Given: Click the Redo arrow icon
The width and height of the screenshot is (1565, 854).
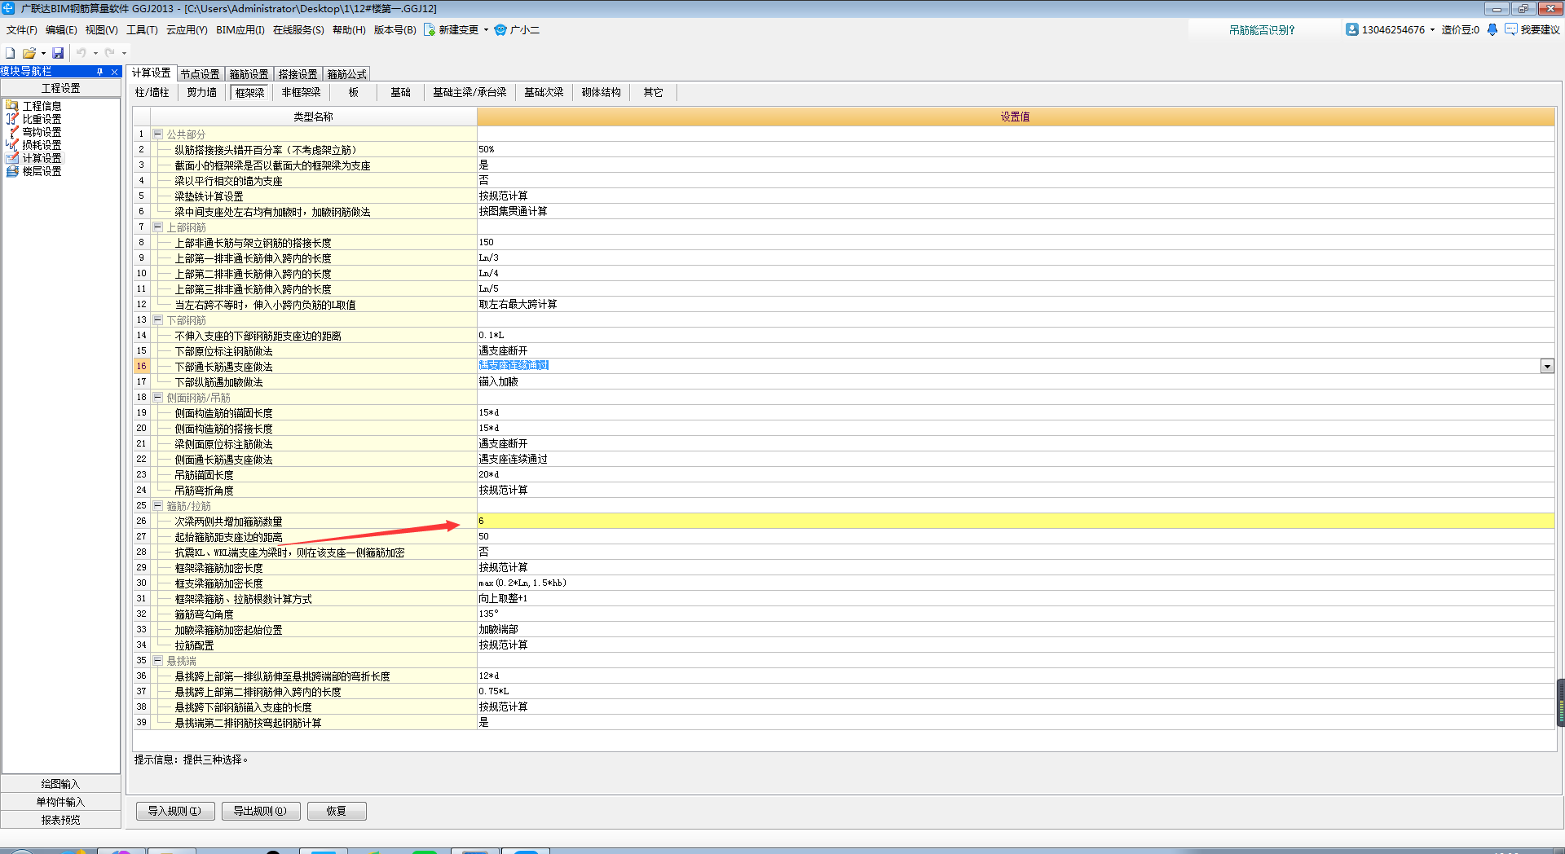Looking at the screenshot, I should [x=109, y=53].
